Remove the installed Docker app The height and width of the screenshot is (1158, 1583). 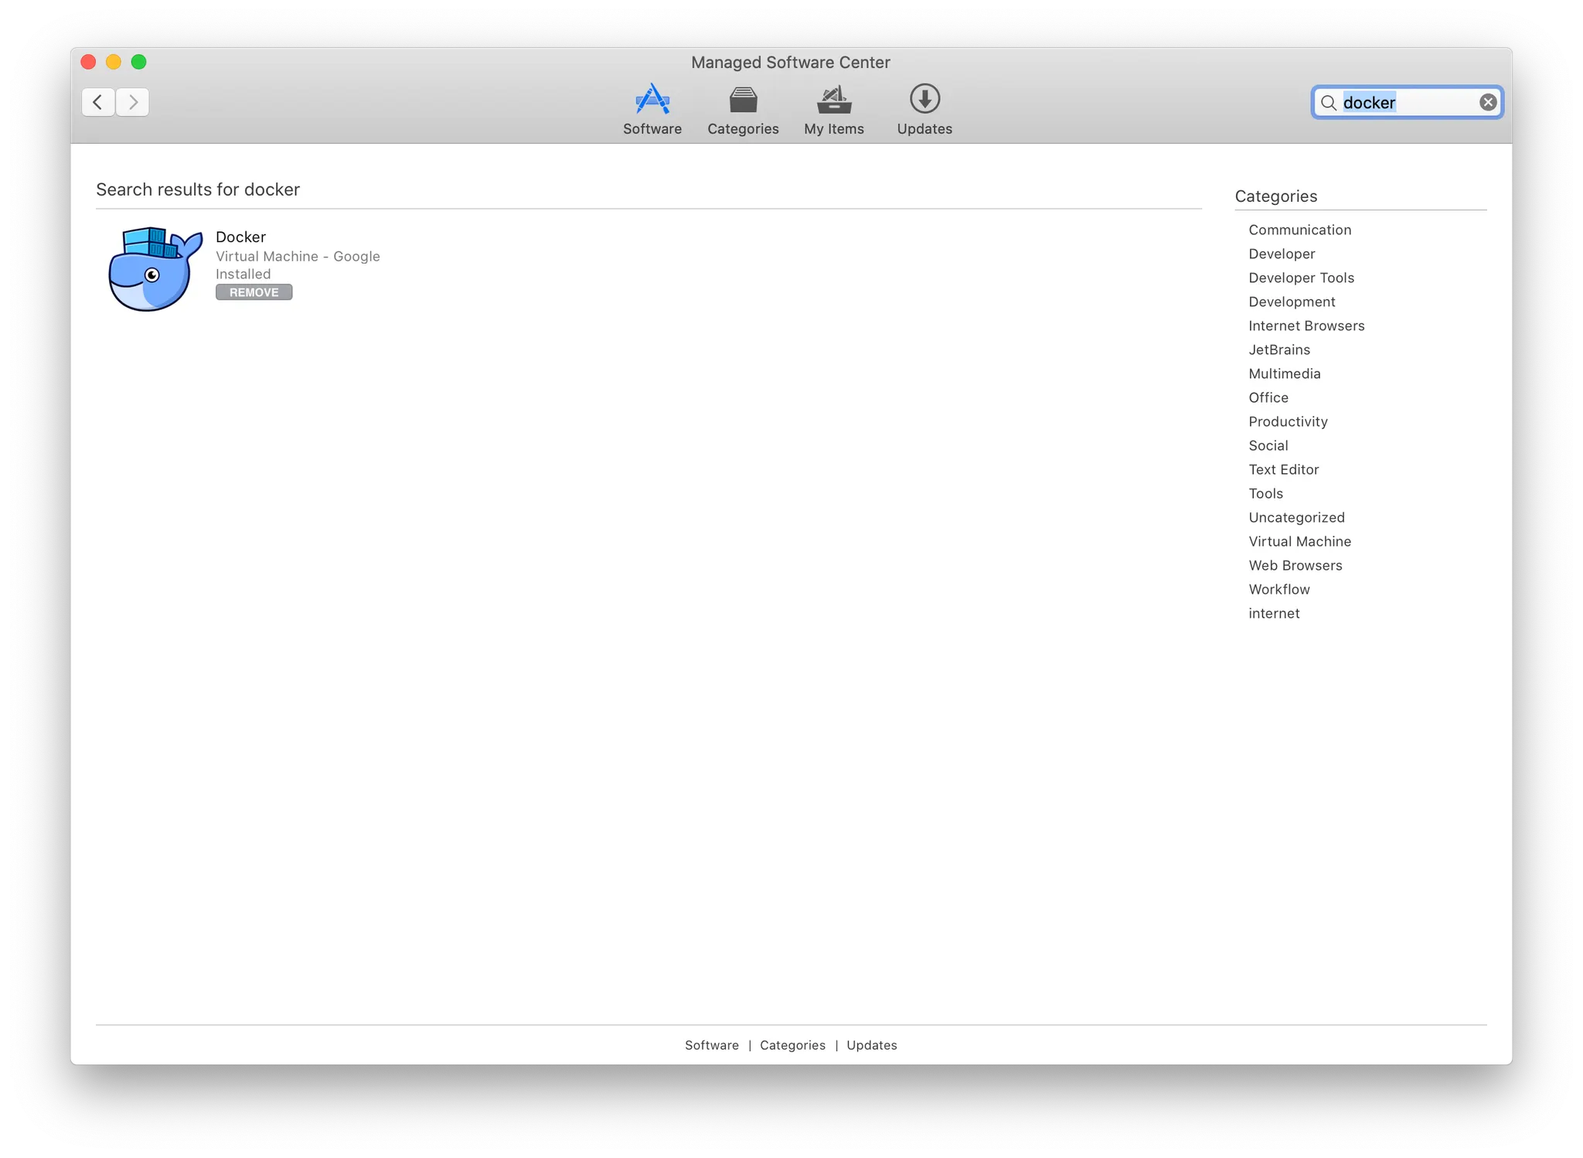(254, 292)
